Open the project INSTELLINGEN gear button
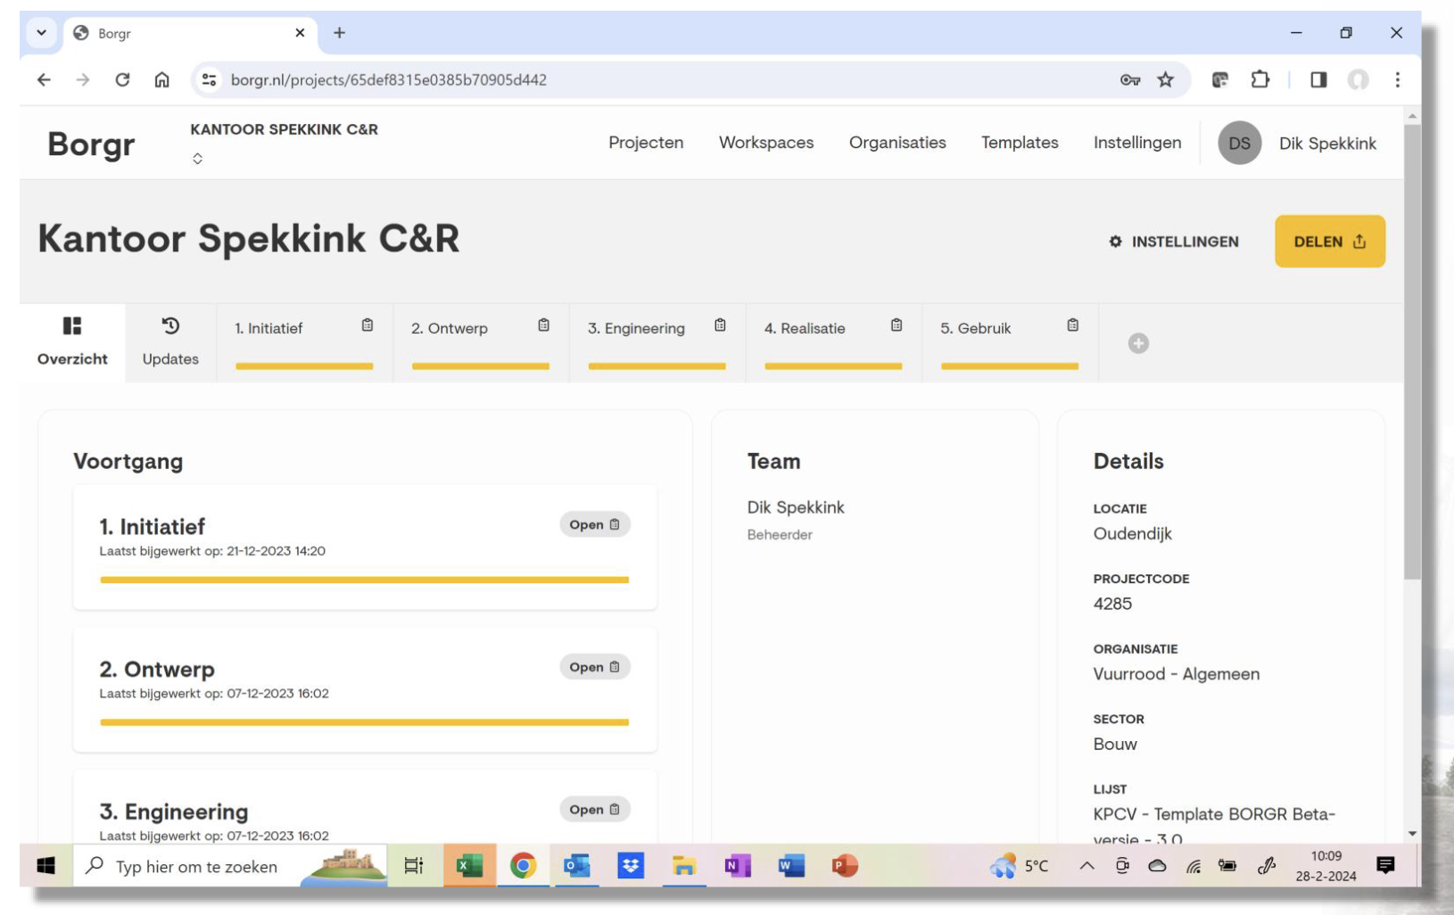Viewport: 1454px width, 915px height. tap(1173, 242)
